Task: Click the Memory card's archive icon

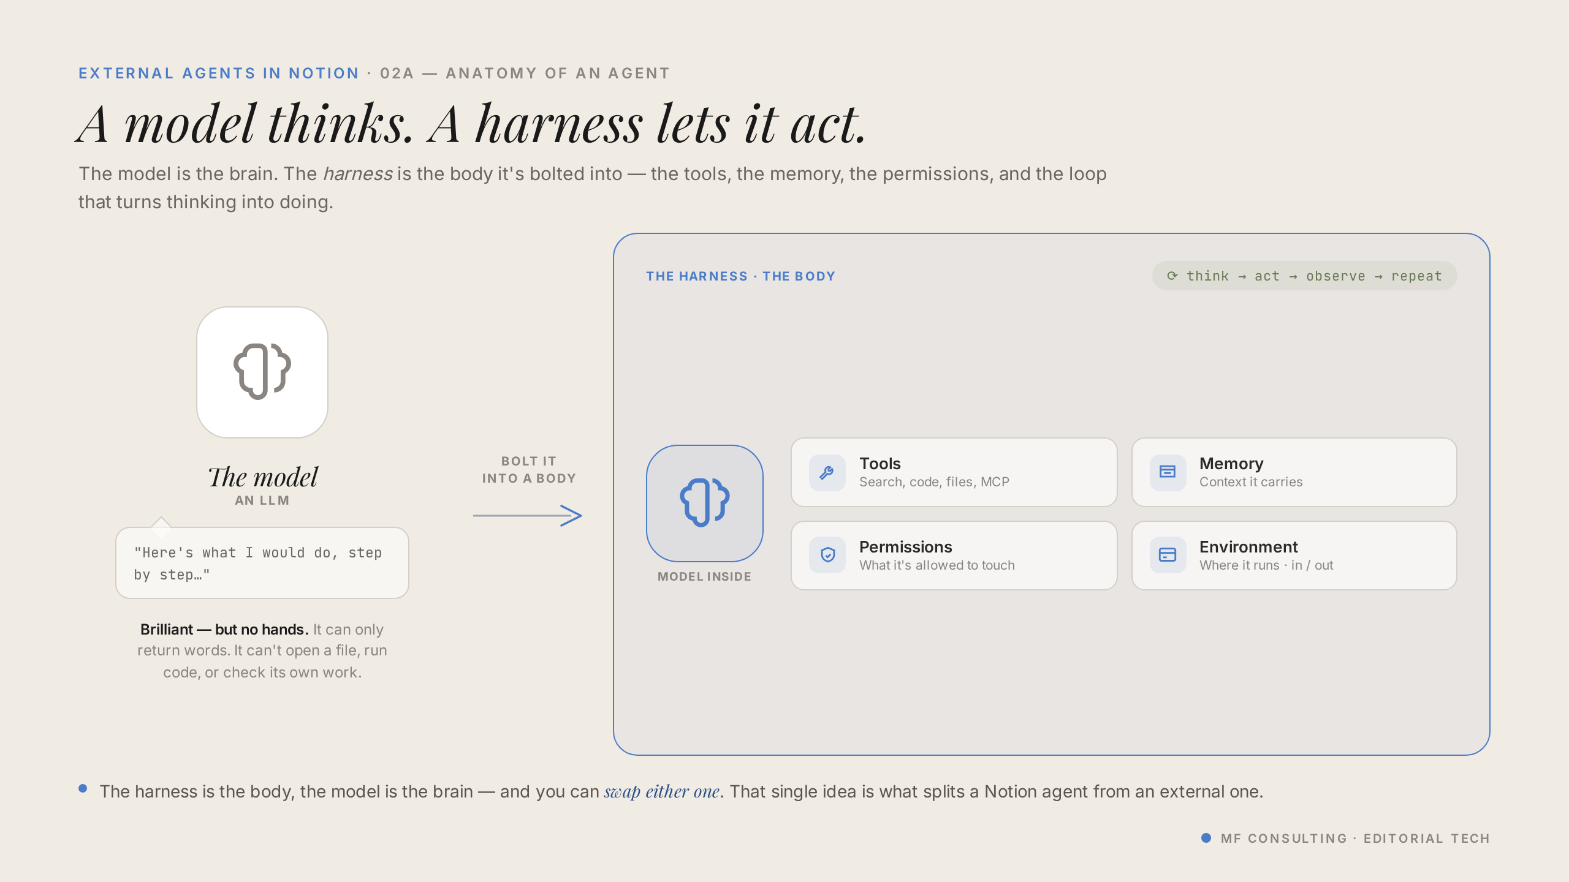Action: pyautogui.click(x=1168, y=472)
